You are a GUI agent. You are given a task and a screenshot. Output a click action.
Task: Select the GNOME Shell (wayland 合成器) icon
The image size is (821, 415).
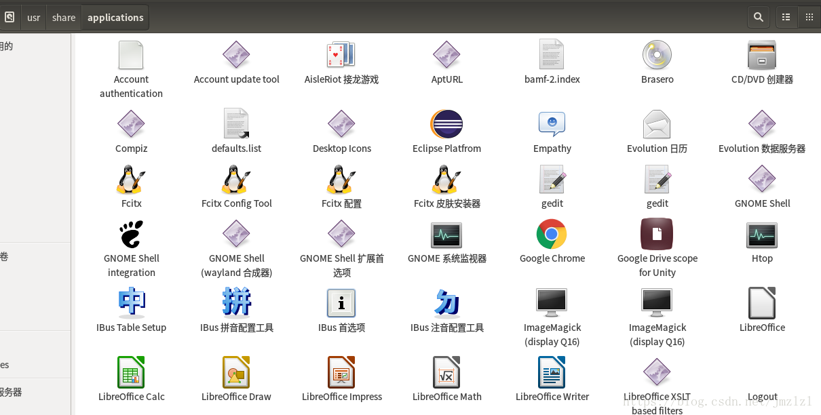236,234
